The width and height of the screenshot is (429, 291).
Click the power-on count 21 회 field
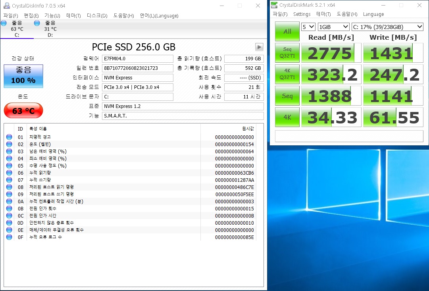click(x=244, y=87)
